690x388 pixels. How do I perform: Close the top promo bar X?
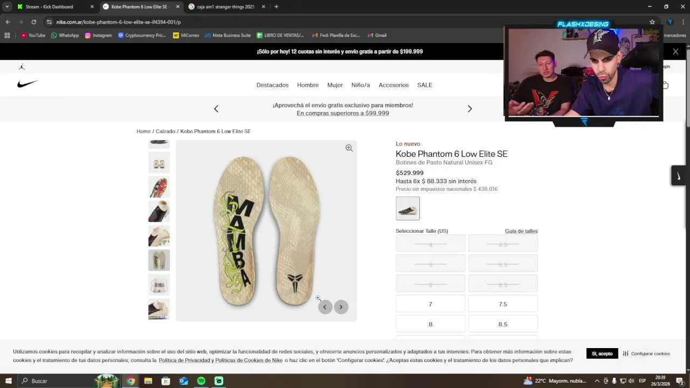point(675,52)
